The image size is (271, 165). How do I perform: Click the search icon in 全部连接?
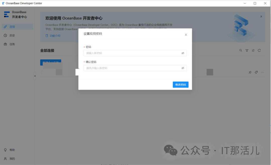(x=241, y=50)
